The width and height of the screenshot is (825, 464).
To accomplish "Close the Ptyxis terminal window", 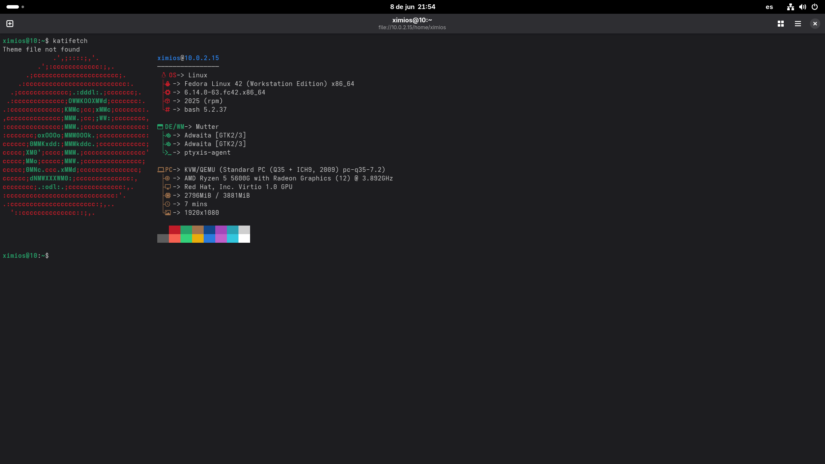I will pyautogui.click(x=815, y=24).
